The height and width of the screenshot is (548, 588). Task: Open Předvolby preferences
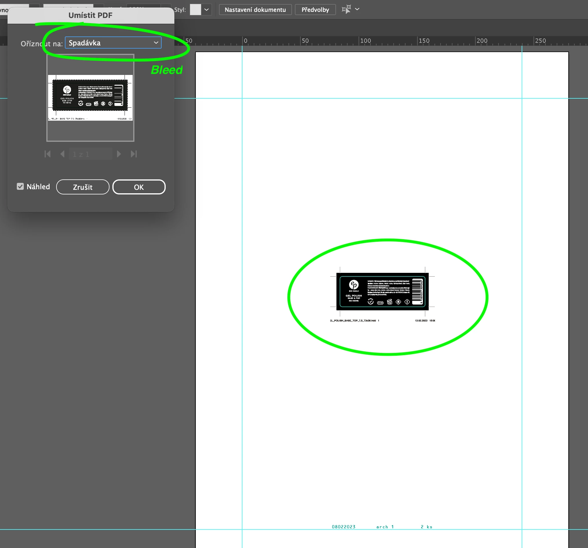click(x=315, y=10)
